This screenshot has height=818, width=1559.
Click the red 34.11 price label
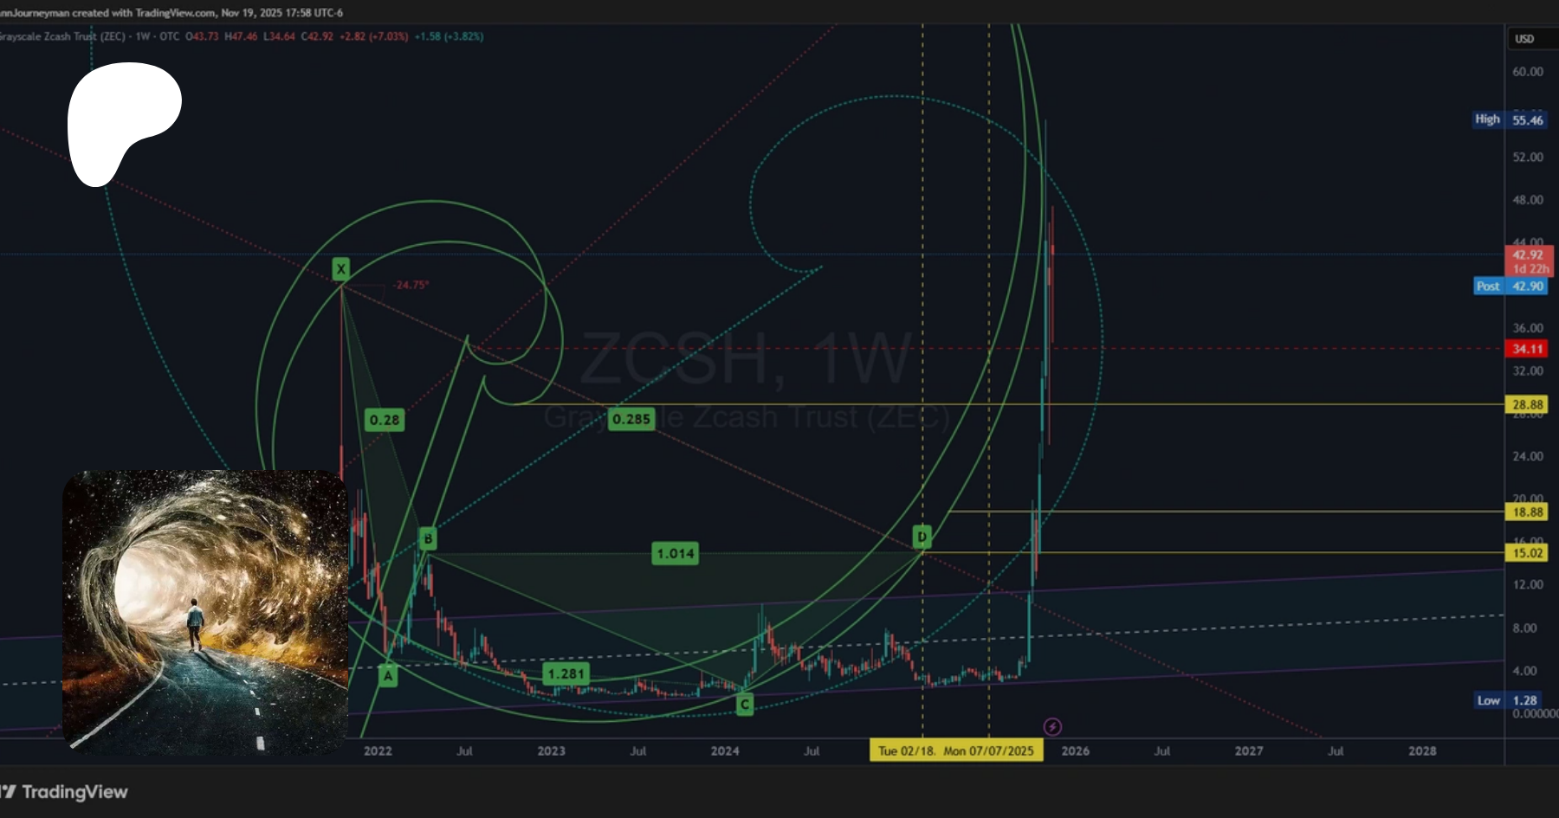coord(1528,349)
